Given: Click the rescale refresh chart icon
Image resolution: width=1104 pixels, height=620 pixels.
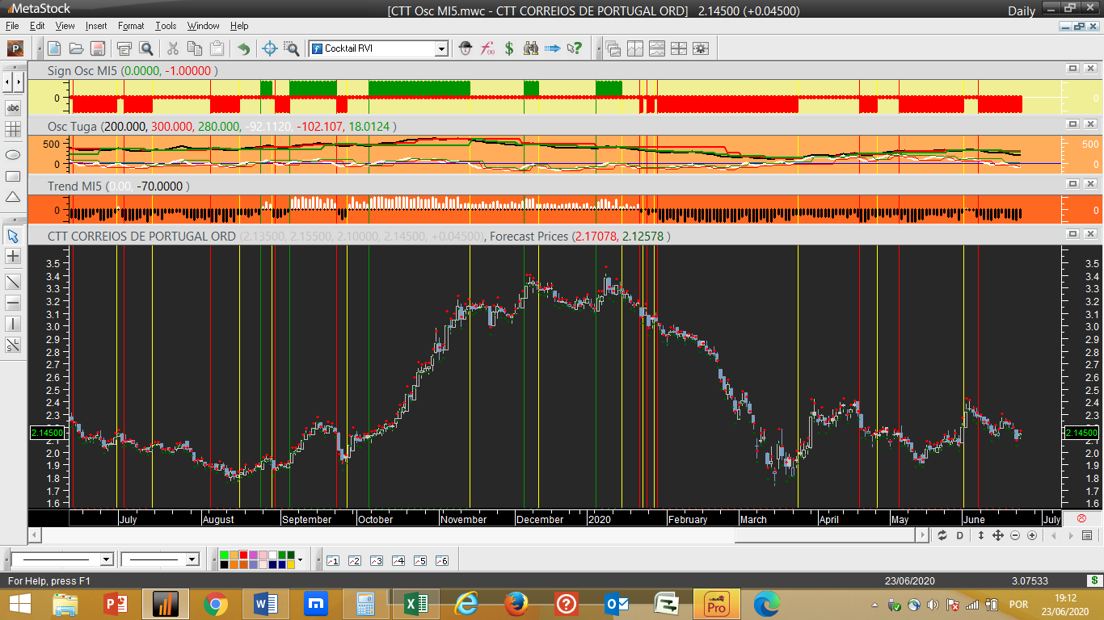Looking at the screenshot, I should [x=942, y=535].
